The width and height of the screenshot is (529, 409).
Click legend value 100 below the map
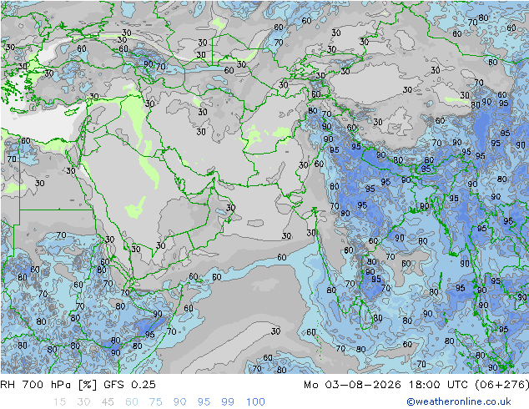[255, 402]
